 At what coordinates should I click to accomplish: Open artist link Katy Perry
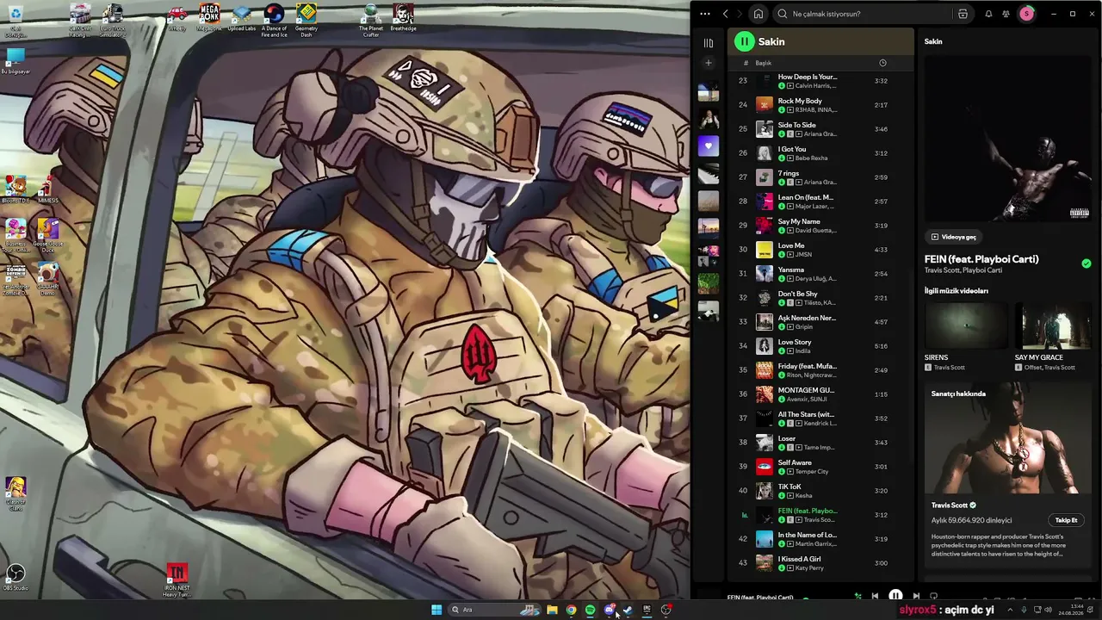pos(809,568)
